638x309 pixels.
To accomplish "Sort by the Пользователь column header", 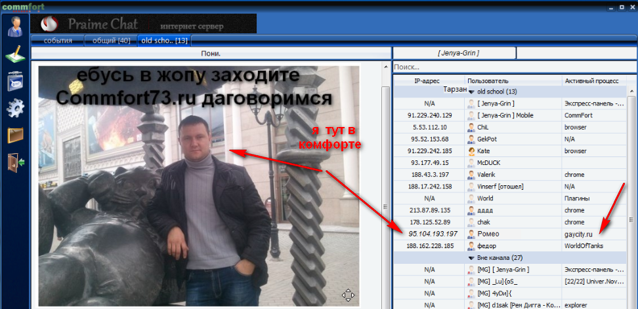I will 513,81.
